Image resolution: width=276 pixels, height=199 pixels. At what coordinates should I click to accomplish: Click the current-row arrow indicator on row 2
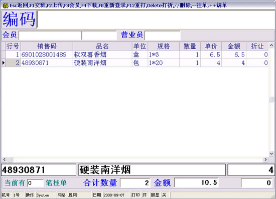(4, 63)
